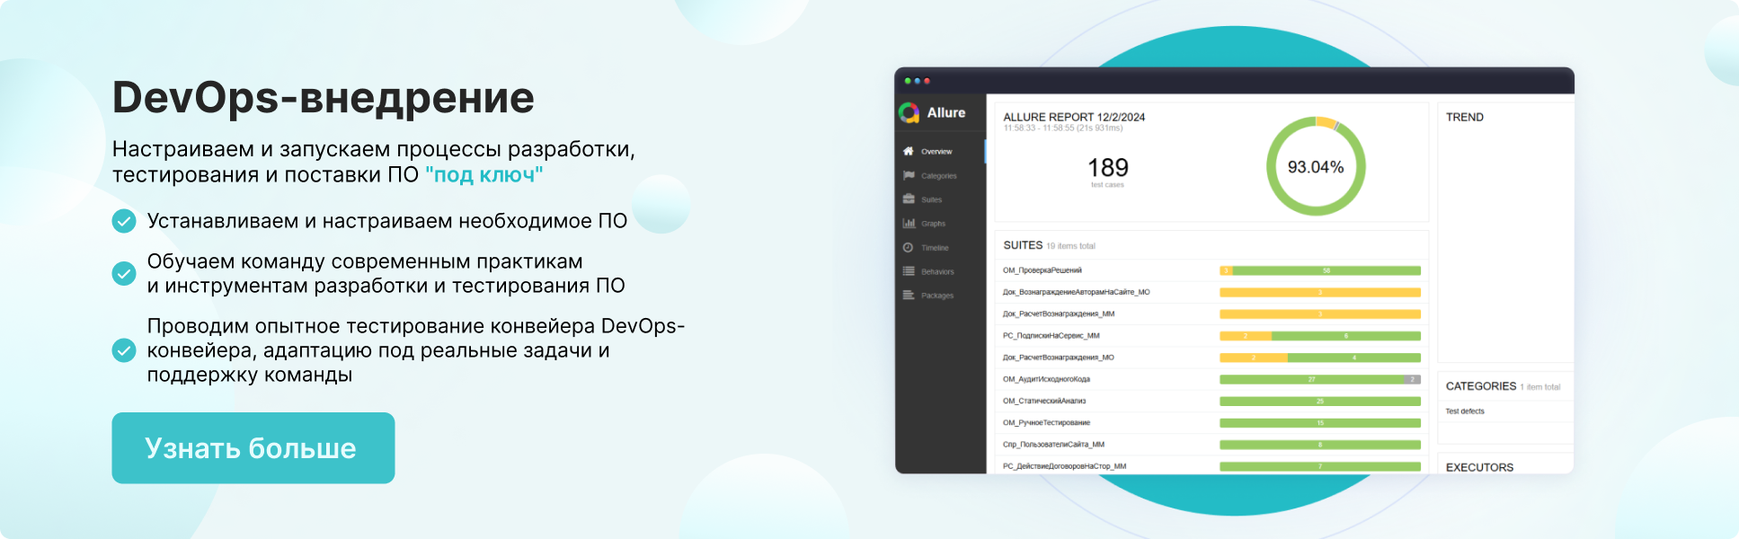Click checkmark icon beside "Проводим опытное тестирование"
The image size is (1739, 539).
124,350
